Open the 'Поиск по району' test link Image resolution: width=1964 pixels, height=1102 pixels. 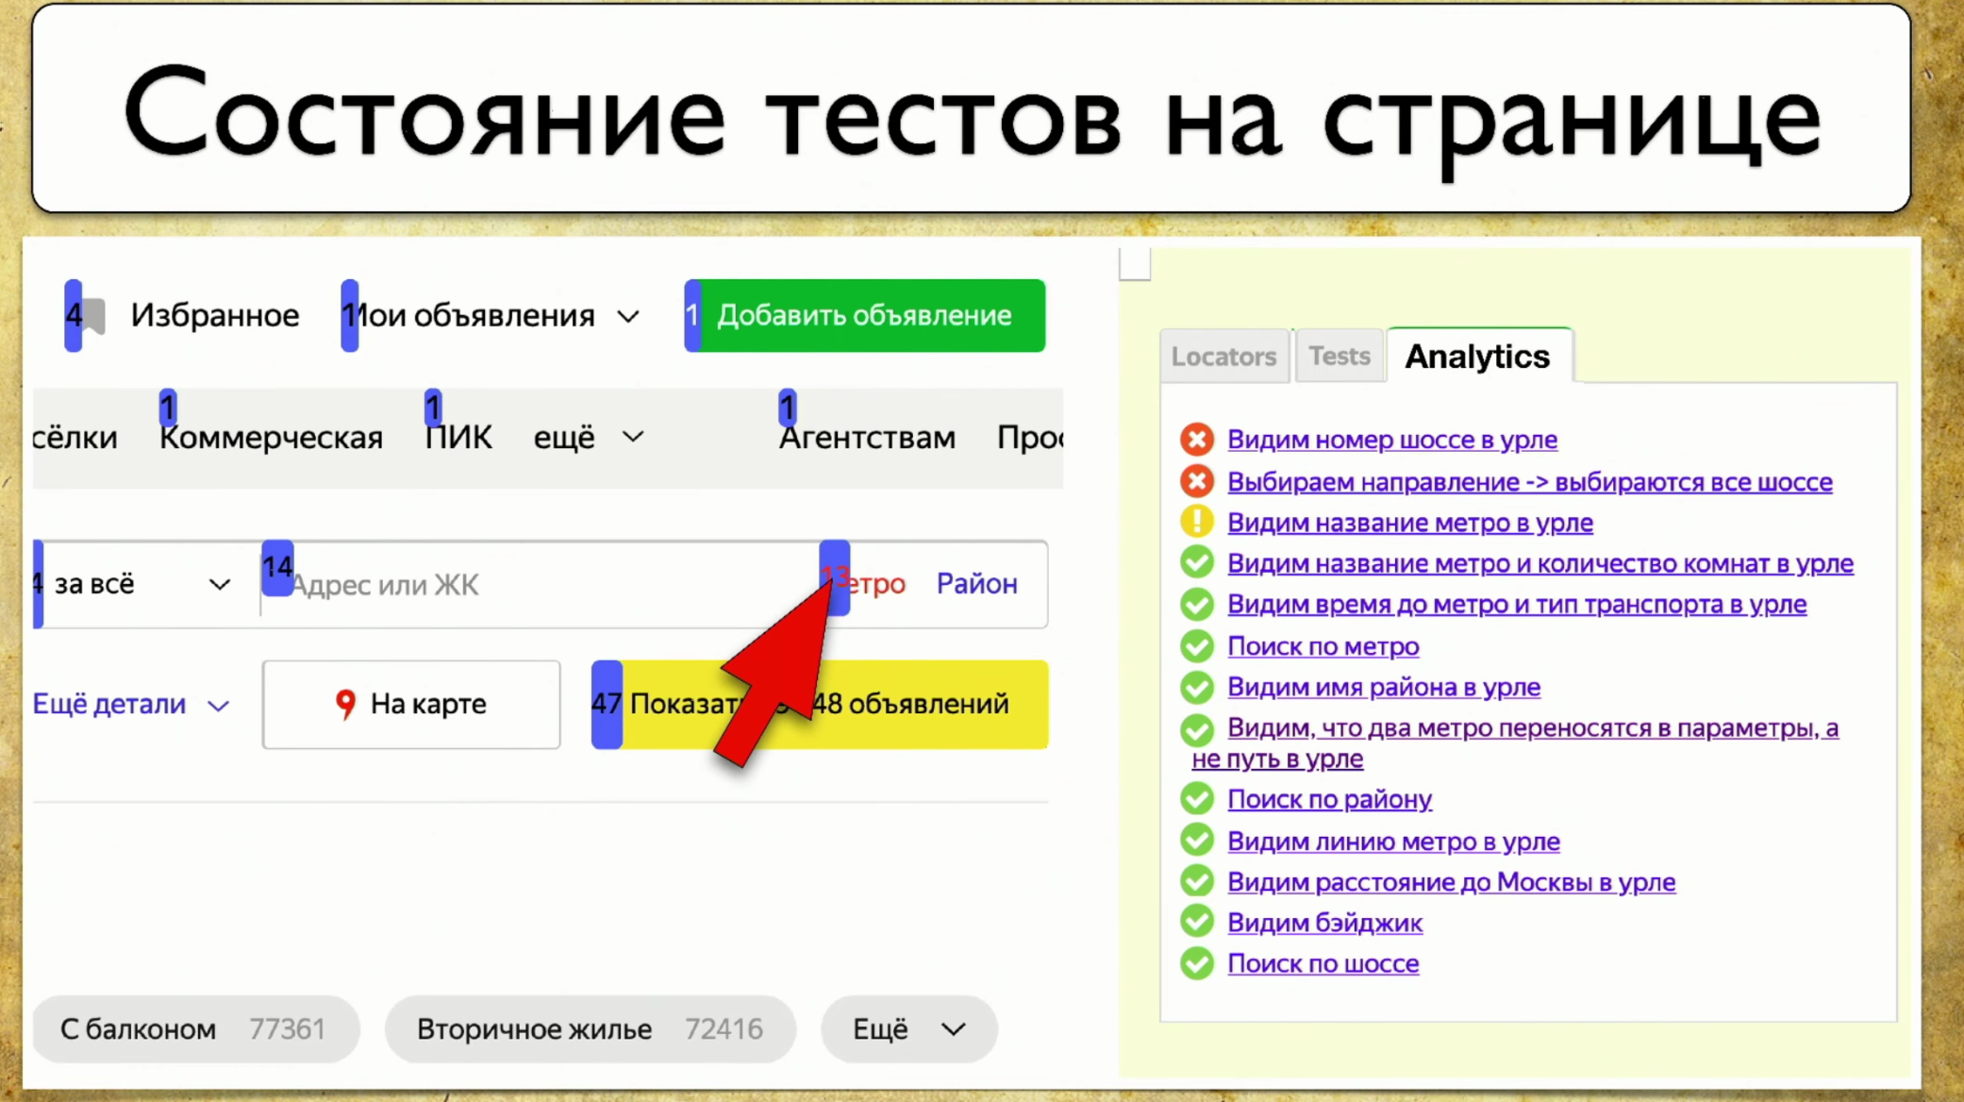[1329, 798]
